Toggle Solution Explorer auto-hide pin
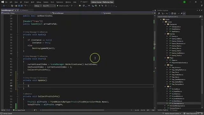 click(x=200, y=10)
